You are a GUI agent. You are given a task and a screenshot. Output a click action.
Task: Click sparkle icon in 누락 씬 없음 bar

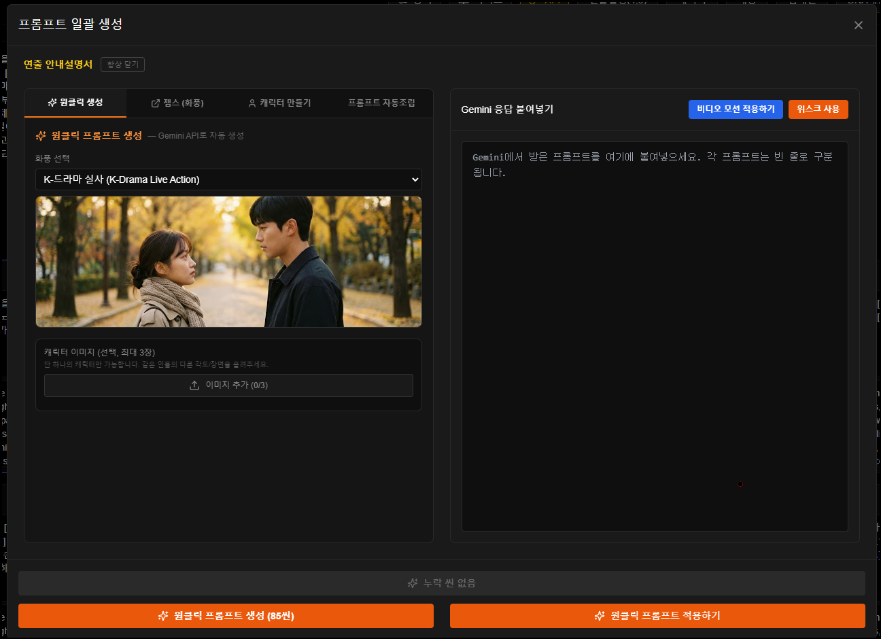click(413, 583)
